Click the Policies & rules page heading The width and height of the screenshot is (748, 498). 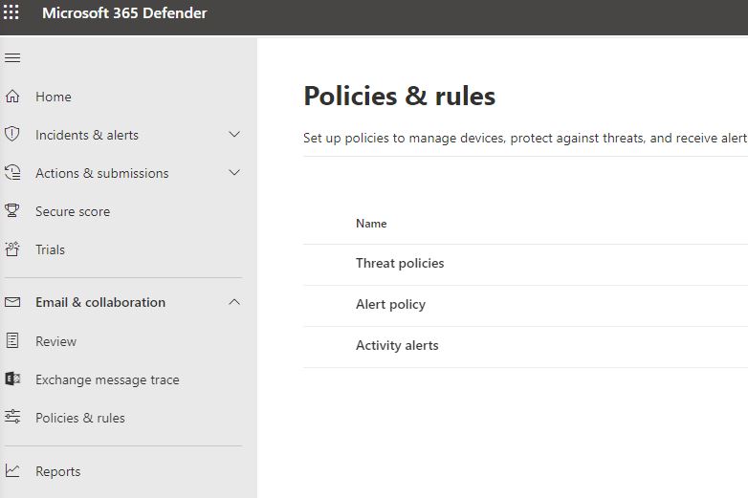[x=399, y=96]
